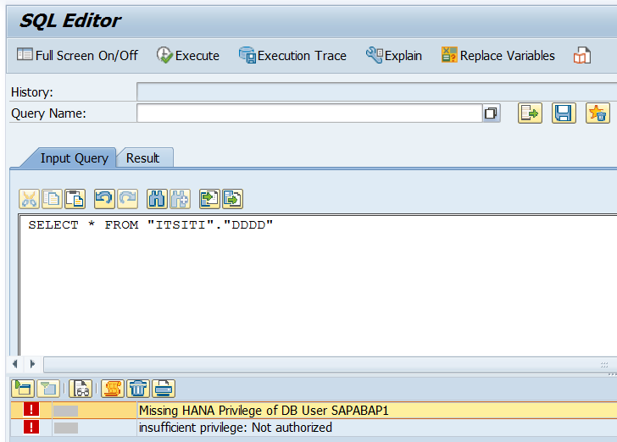Open Execution Trace
This screenshot has height=442, width=617.
tap(292, 55)
